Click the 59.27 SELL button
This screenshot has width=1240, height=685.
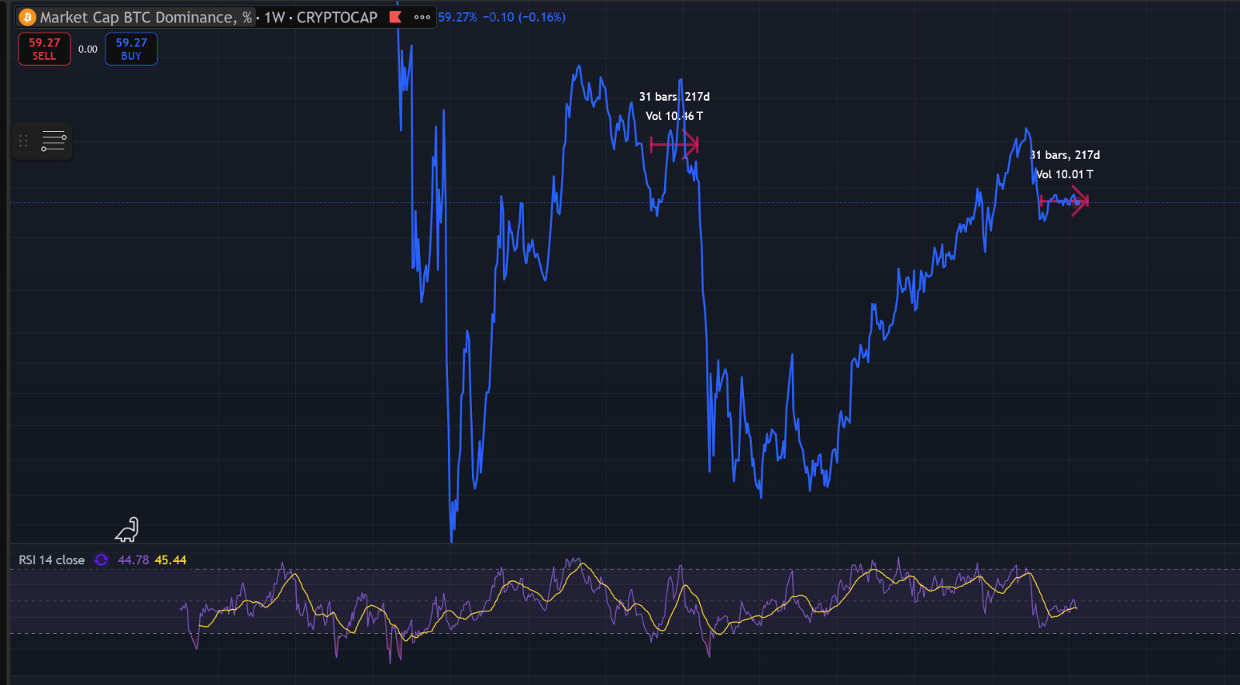click(x=44, y=49)
